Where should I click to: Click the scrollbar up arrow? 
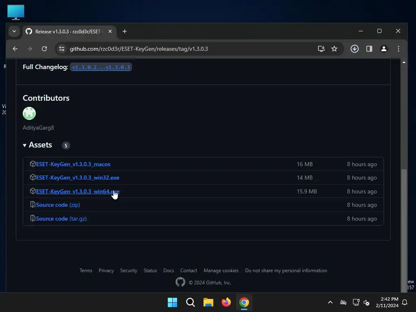click(x=404, y=62)
